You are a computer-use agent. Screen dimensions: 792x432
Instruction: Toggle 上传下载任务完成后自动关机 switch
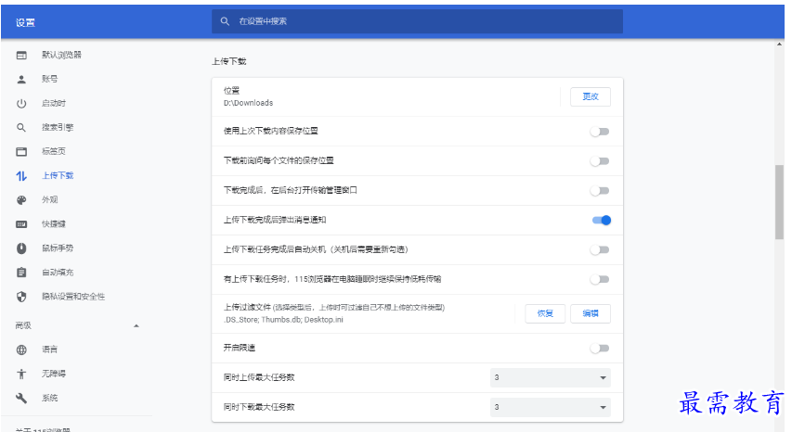[600, 250]
